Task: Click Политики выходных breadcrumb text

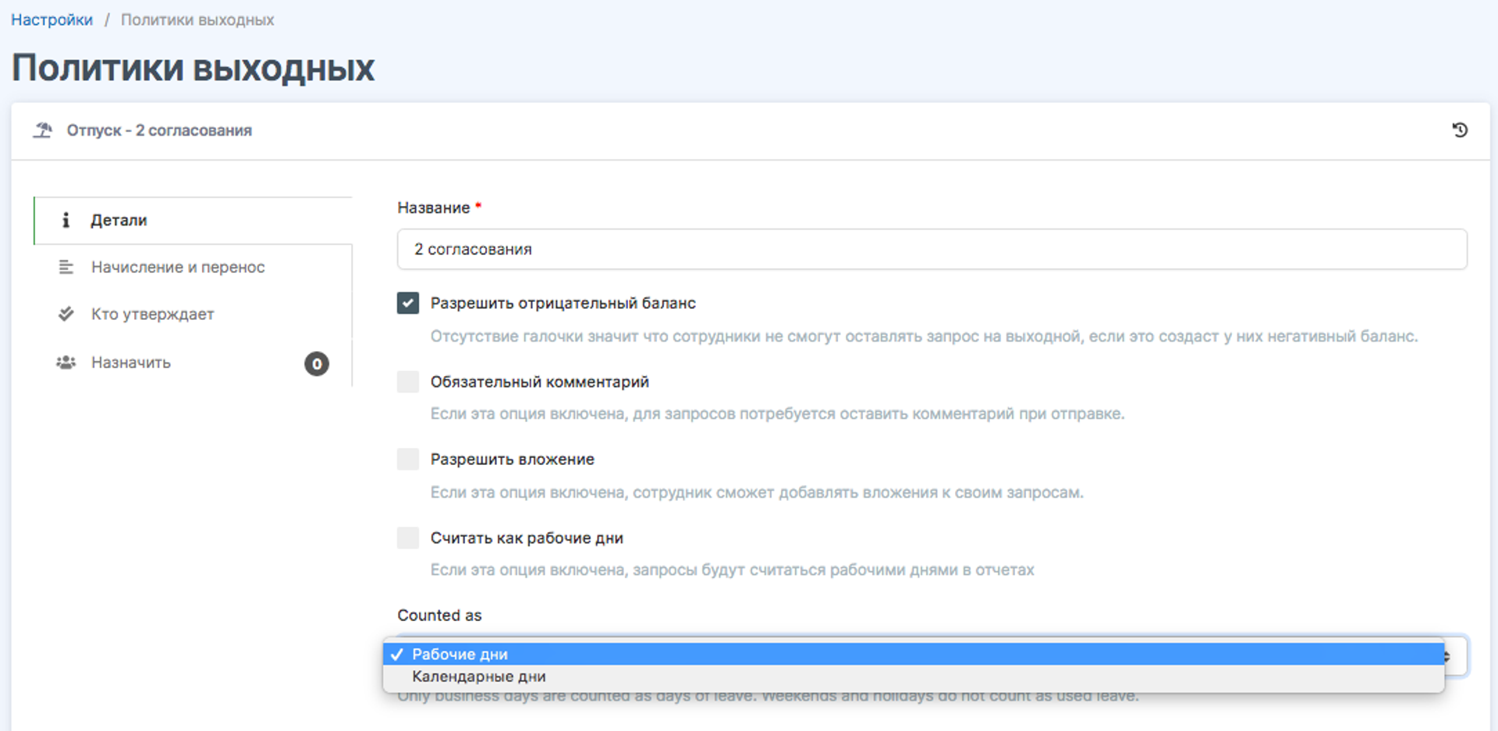Action: (197, 20)
